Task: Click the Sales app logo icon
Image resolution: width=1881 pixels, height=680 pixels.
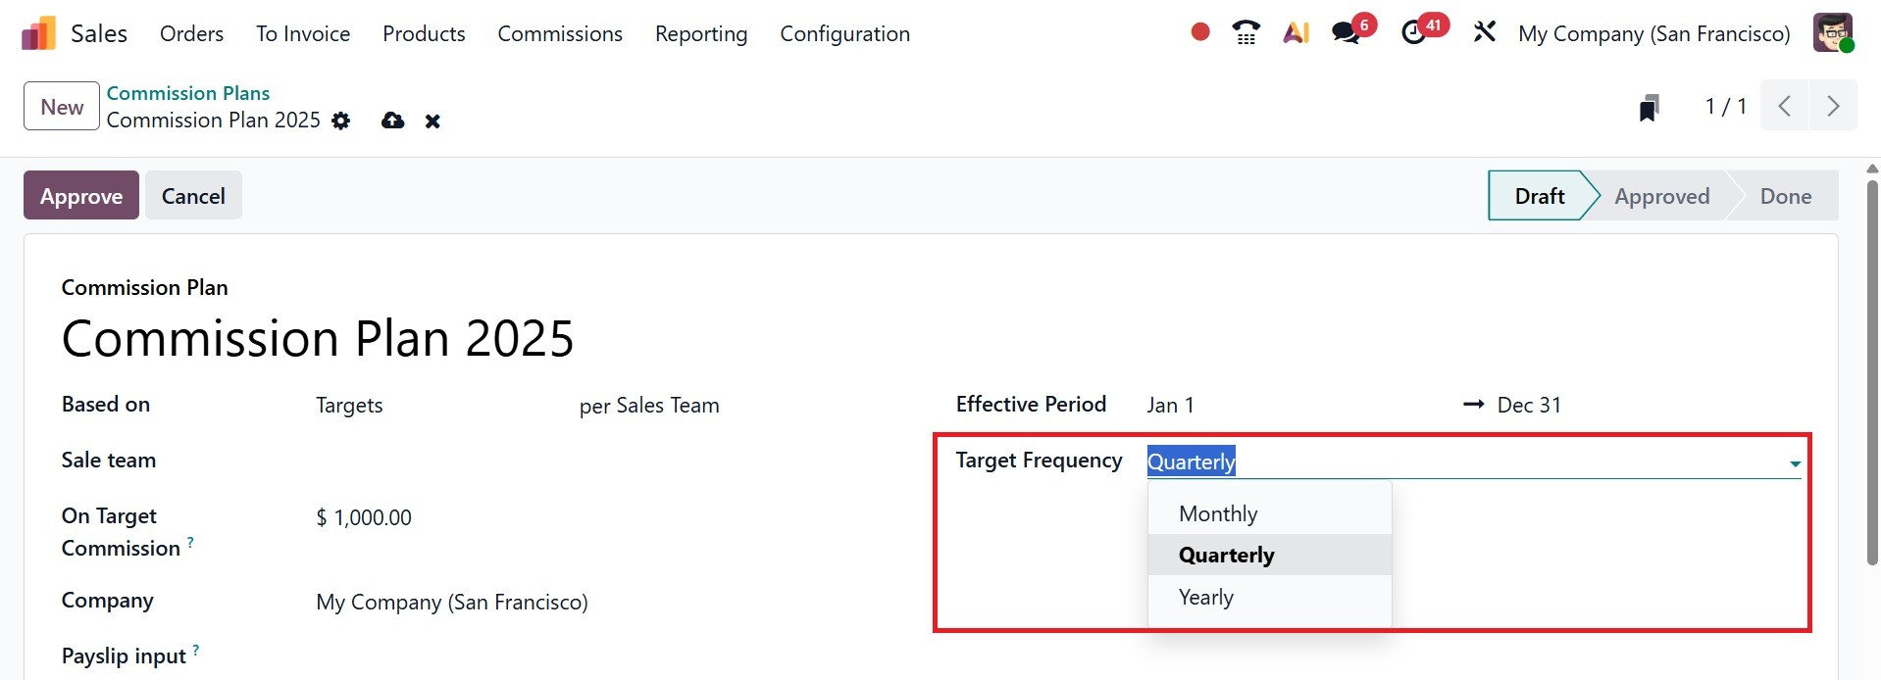Action: pos(38,33)
